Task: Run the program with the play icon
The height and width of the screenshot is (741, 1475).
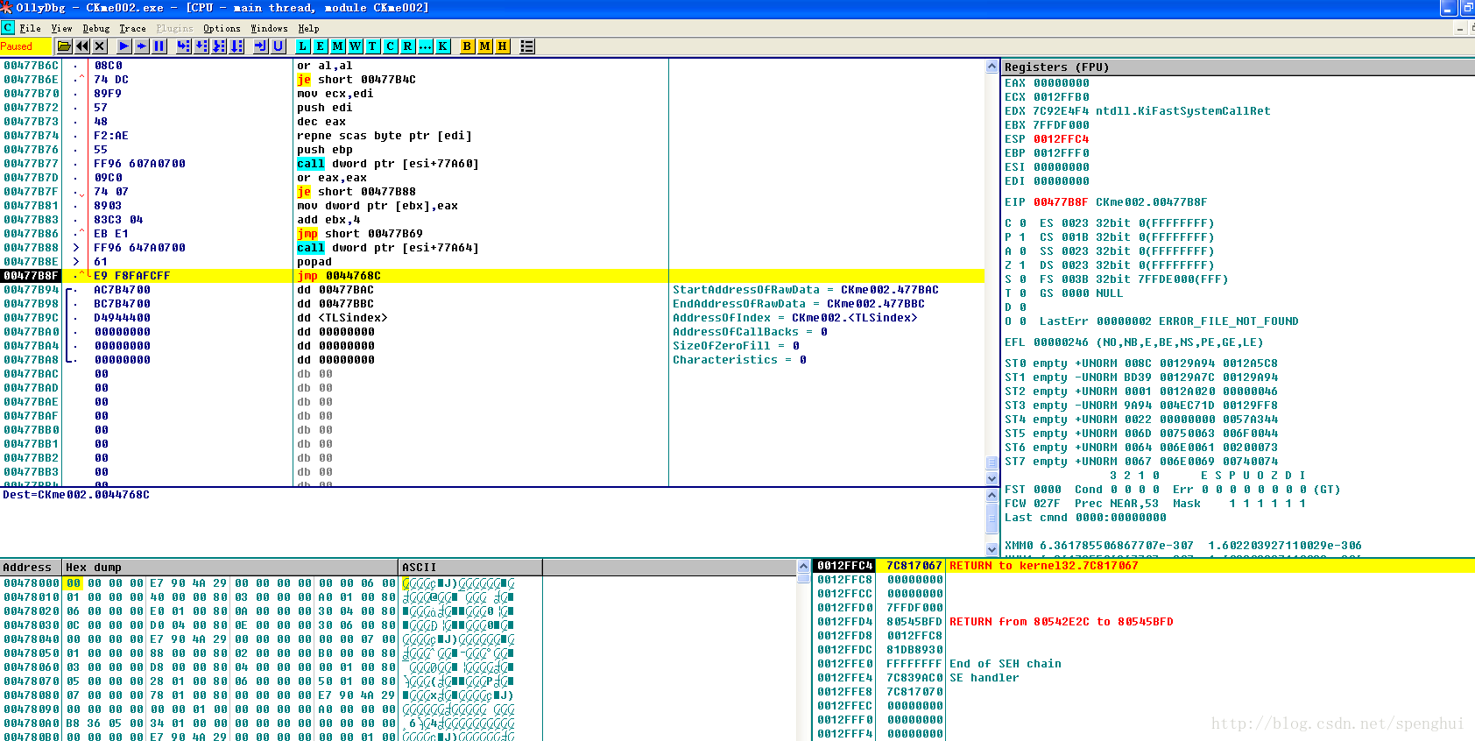Action: 124,46
